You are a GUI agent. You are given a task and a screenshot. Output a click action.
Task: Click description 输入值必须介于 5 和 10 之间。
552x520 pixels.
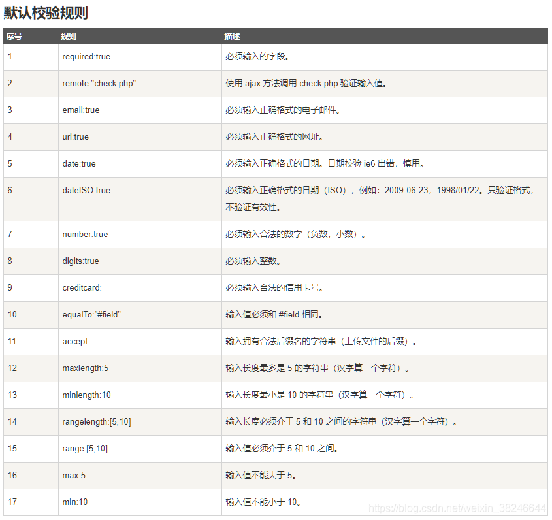pyautogui.click(x=282, y=449)
